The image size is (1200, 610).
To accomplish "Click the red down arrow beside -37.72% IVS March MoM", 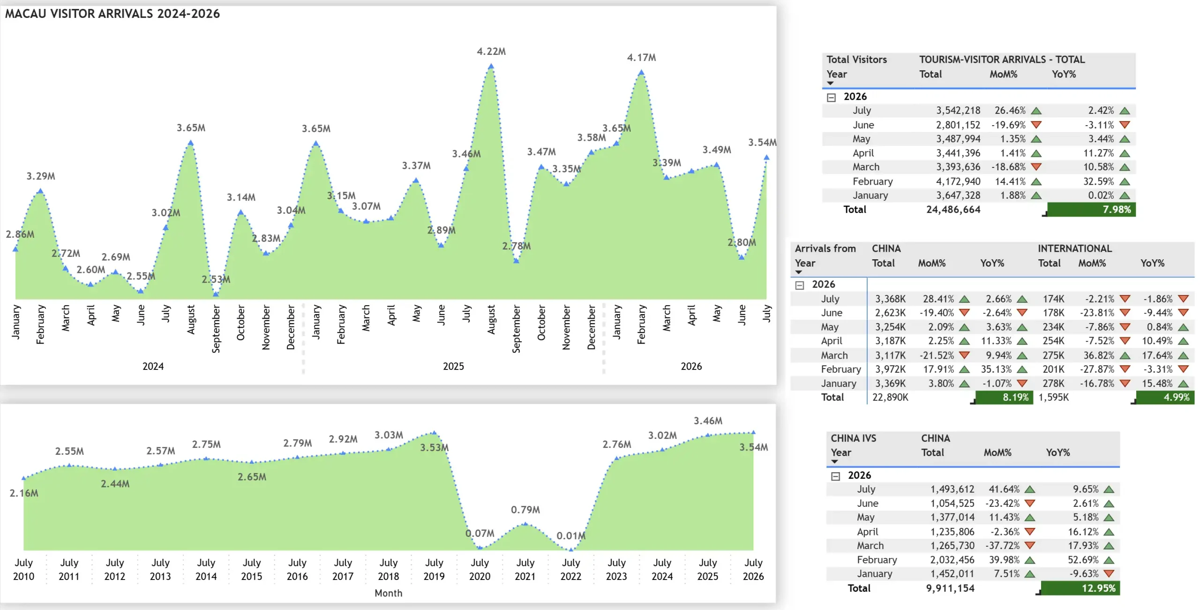I will (1030, 546).
